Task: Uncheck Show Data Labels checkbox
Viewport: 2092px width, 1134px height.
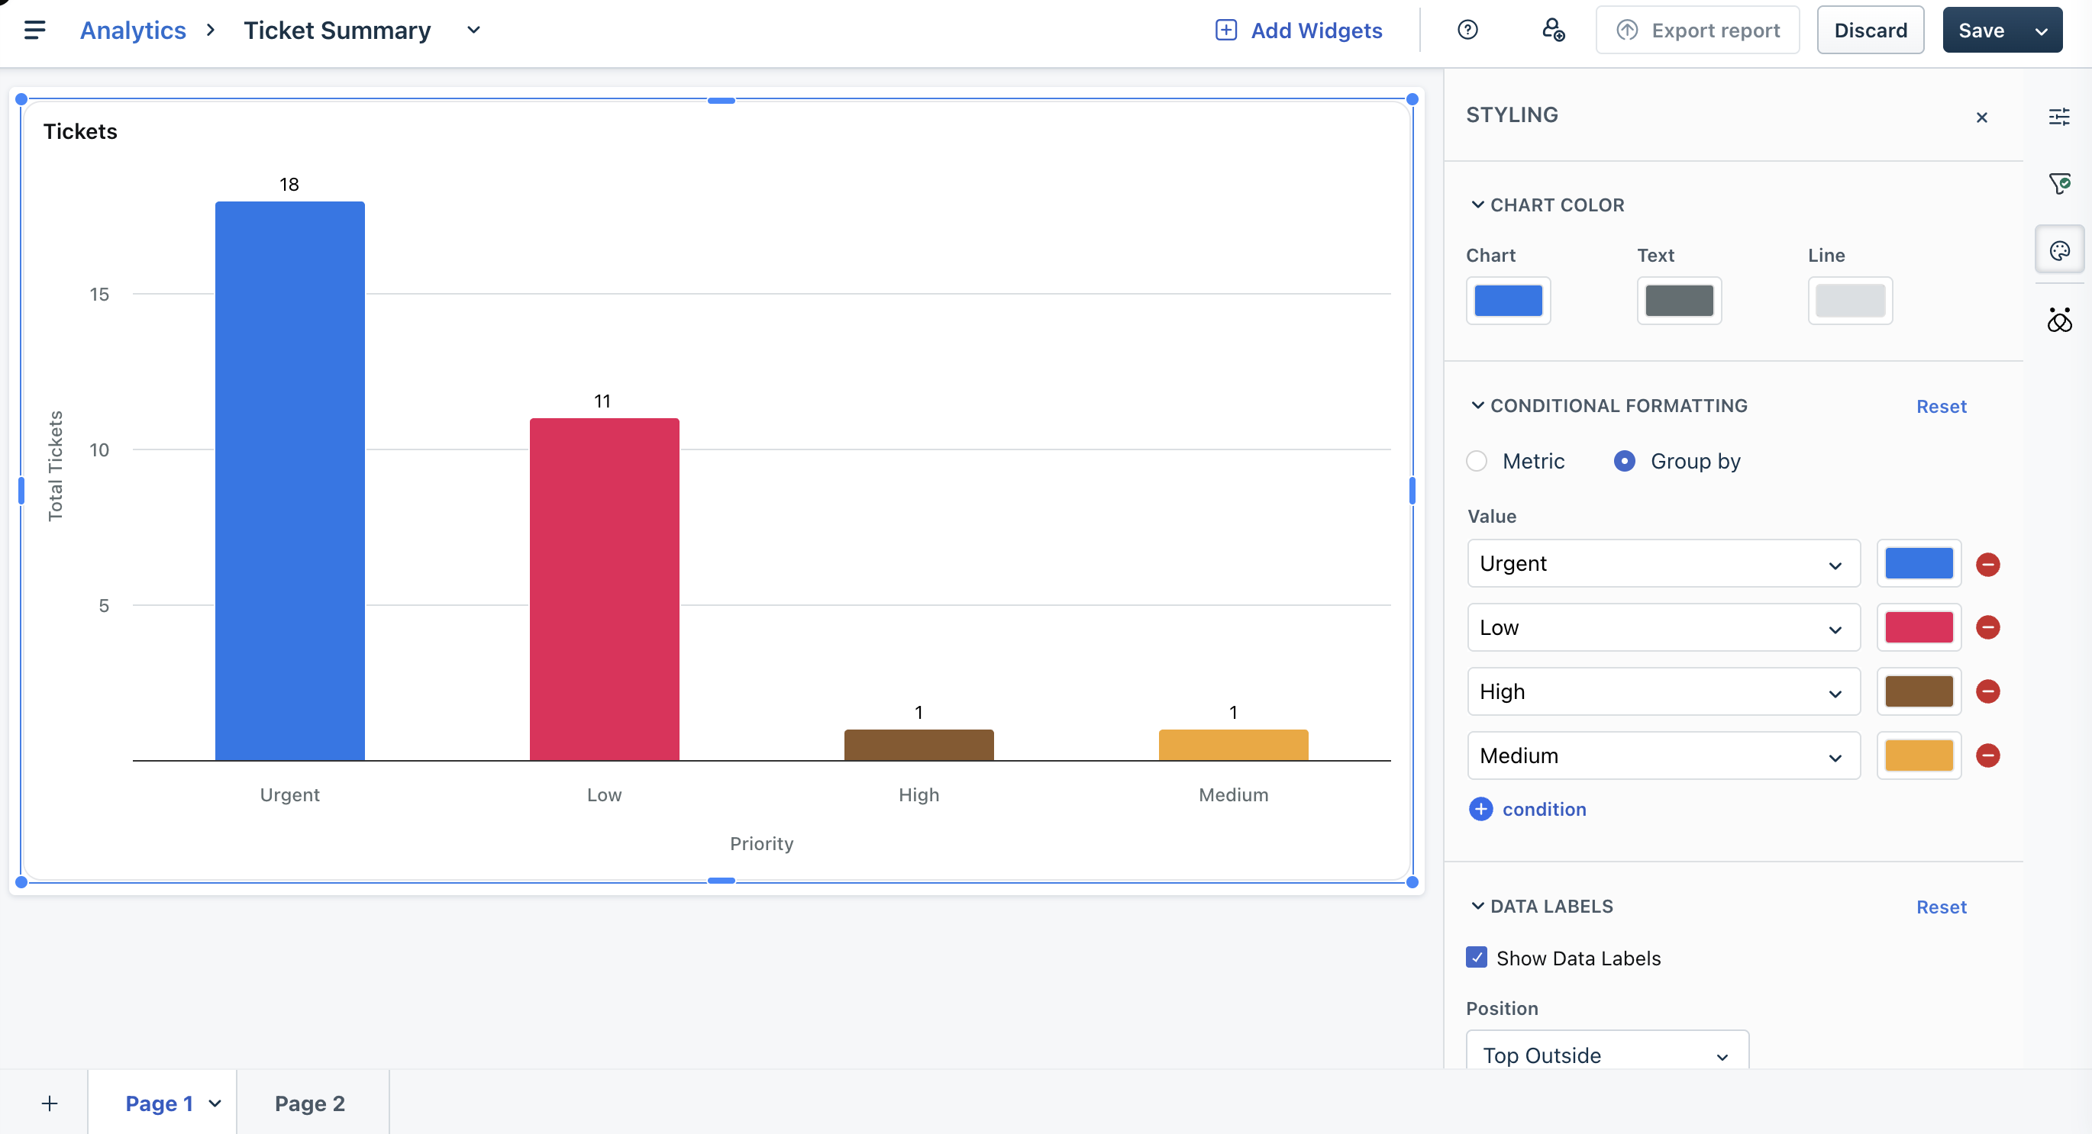Action: click(1477, 958)
